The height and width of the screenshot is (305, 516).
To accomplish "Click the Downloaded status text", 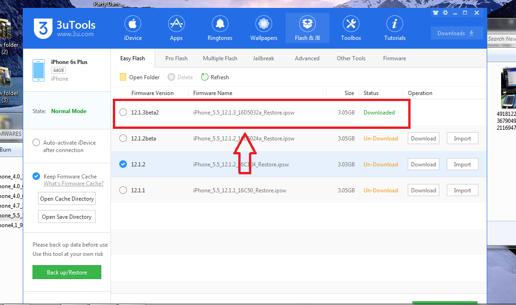I will [379, 112].
